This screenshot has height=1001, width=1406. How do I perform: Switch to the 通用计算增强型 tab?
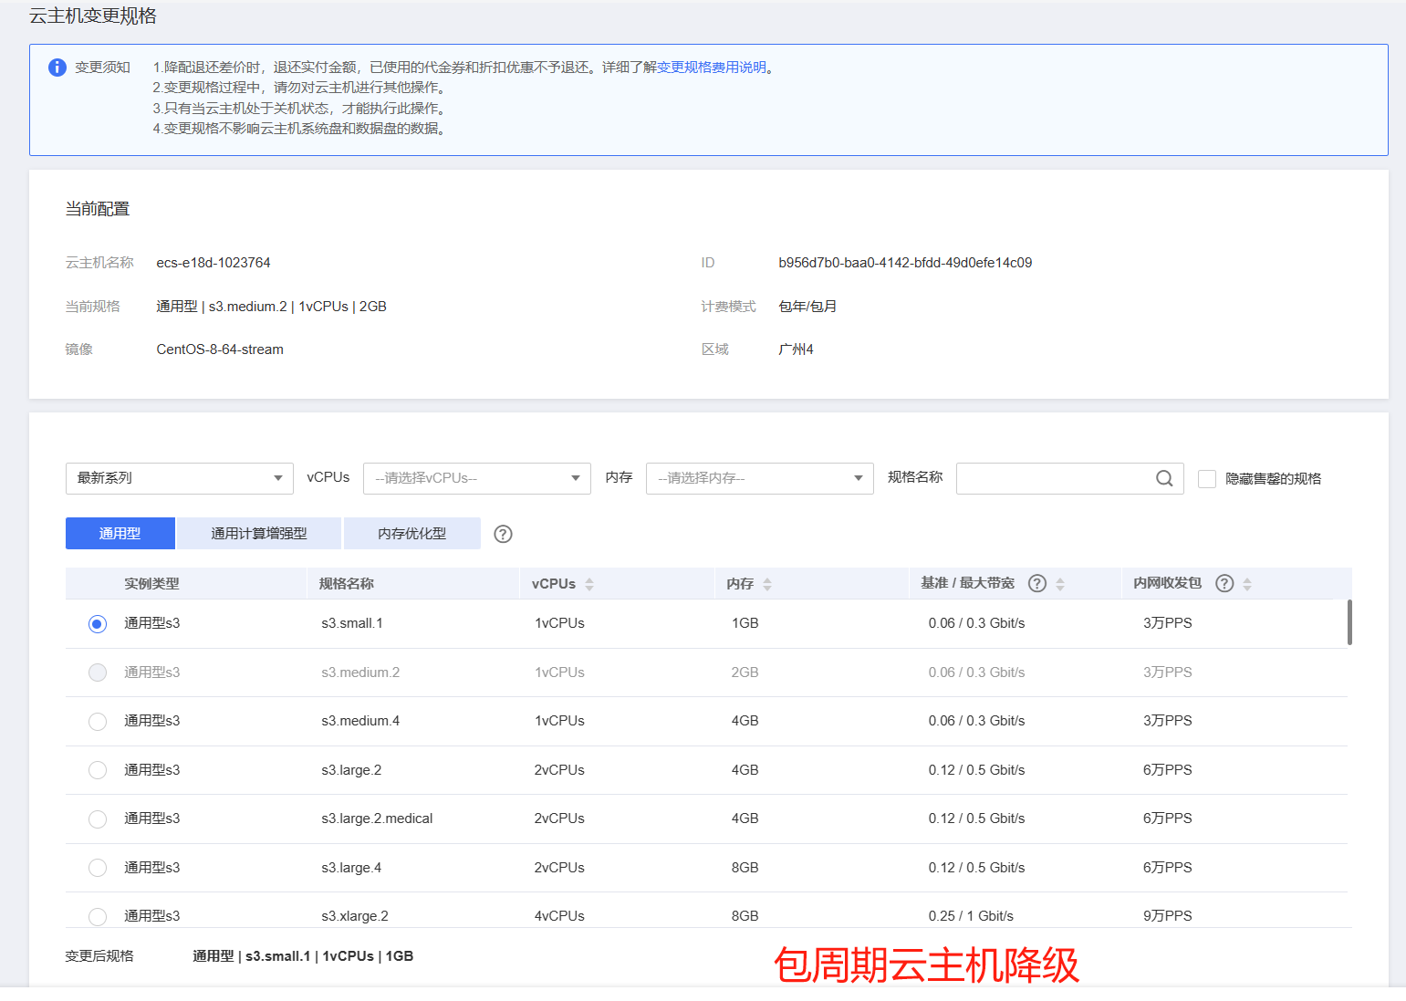pyautogui.click(x=259, y=534)
